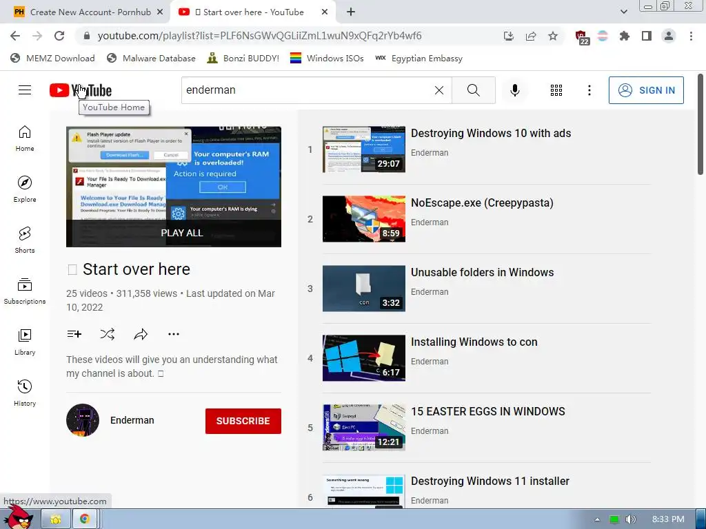Click the address bar URL

(x=259, y=36)
